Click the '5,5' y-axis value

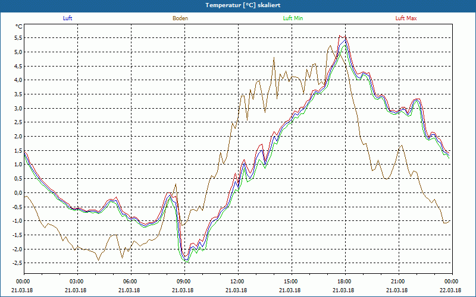pyautogui.click(x=18, y=38)
